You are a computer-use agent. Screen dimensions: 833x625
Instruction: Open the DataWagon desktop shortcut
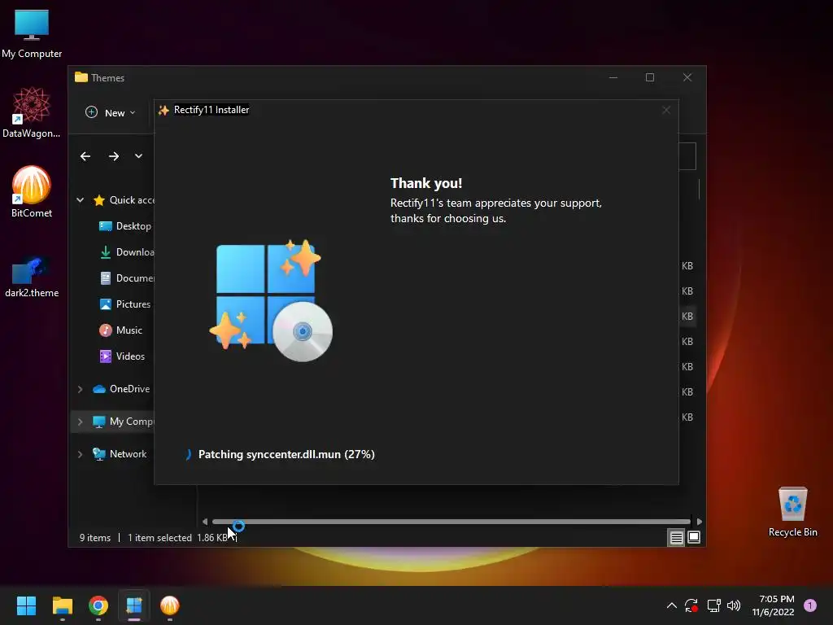[x=32, y=112]
